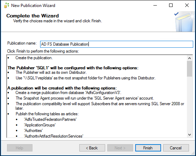
Task: Go back with the < Back button
Action: [x=92, y=148]
